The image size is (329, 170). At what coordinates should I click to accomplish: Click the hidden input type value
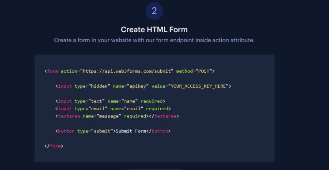pyautogui.click(x=99, y=86)
